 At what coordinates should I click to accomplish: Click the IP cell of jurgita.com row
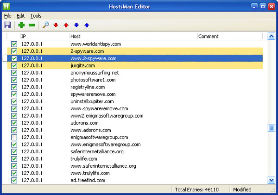pos(32,66)
